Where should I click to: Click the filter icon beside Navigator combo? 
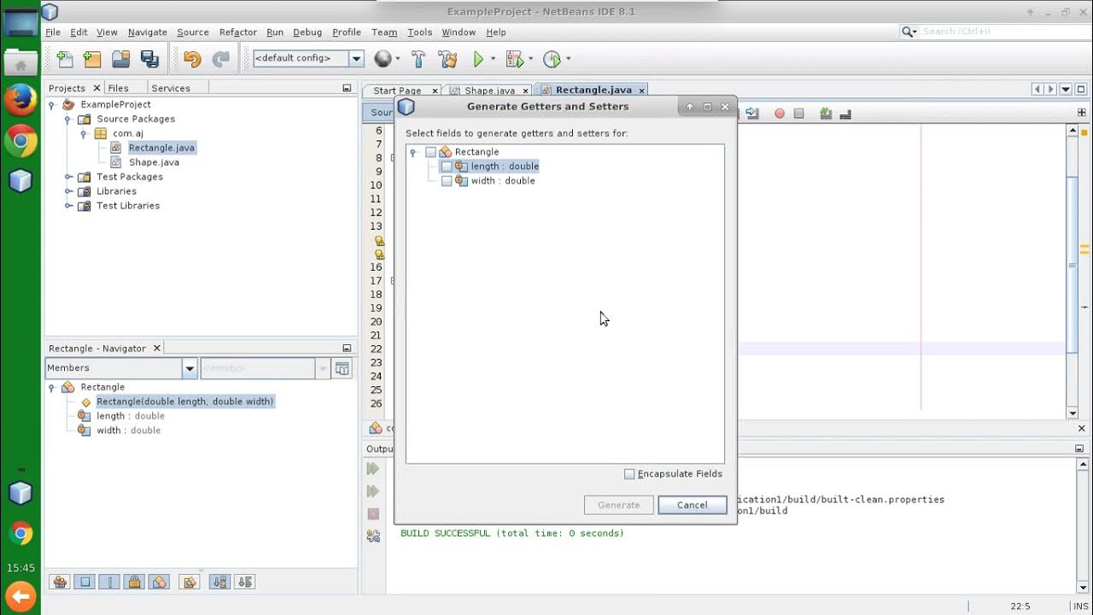(342, 368)
